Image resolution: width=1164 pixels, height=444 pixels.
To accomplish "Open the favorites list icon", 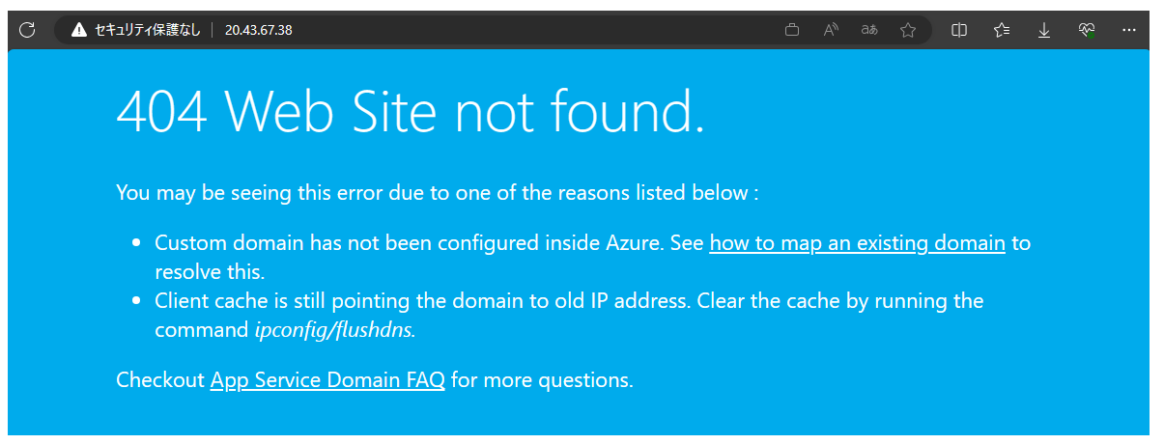I will point(1002,30).
